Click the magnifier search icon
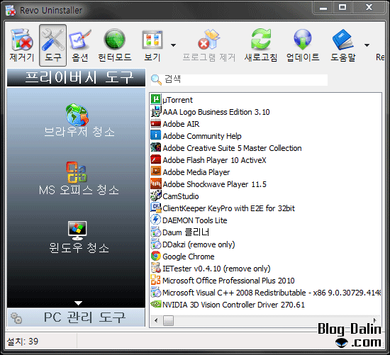 pos(156,79)
